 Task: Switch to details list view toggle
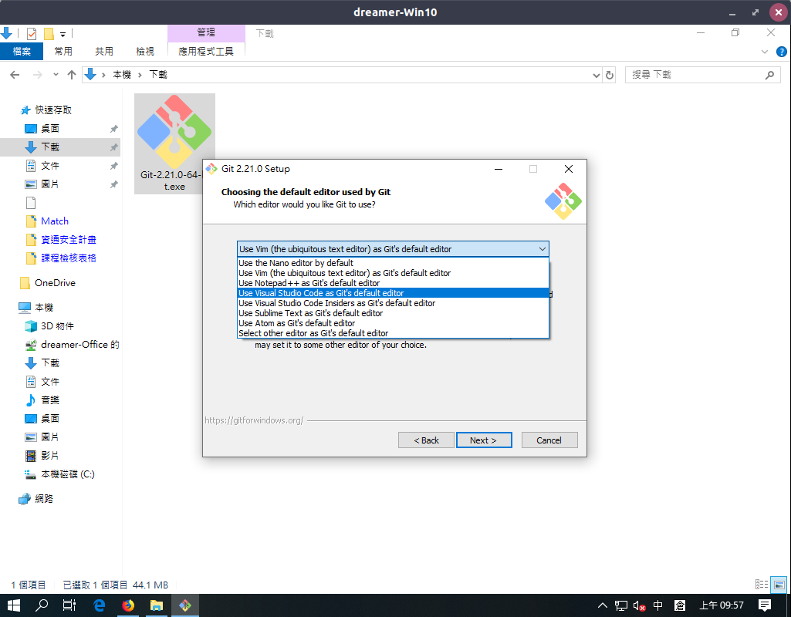pyautogui.click(x=762, y=585)
